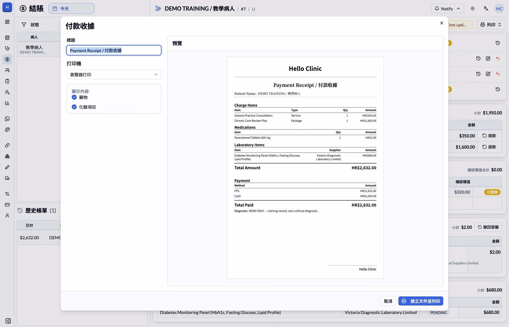Click the PENDING status badge
Viewport: 509px width, 327px height.
pyautogui.click(x=439, y=312)
